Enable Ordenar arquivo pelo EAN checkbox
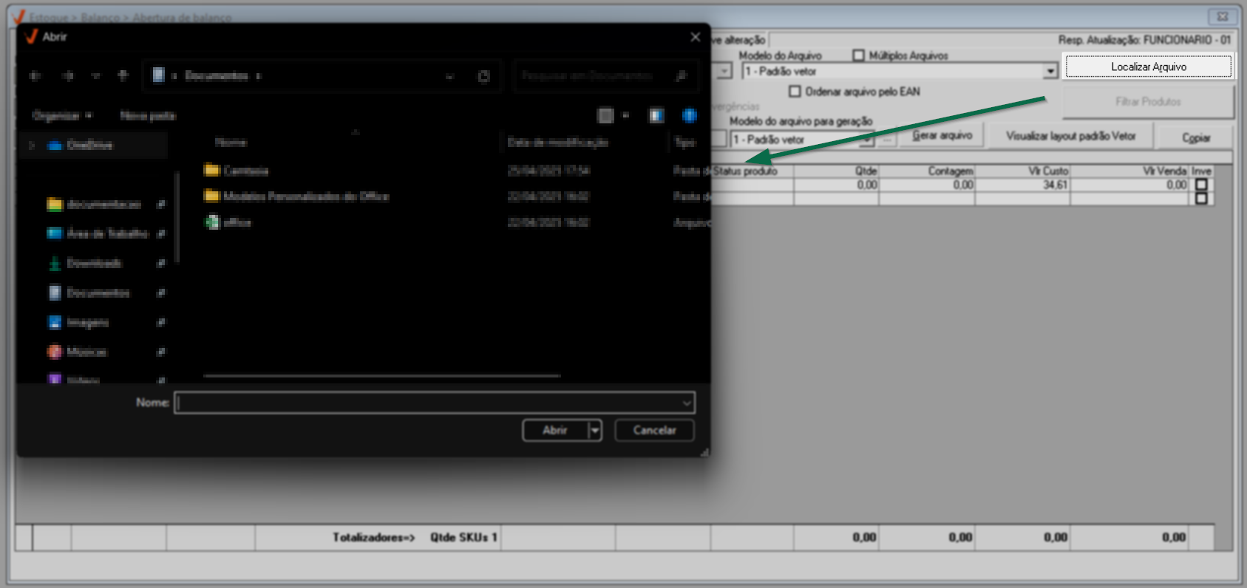 (x=795, y=92)
